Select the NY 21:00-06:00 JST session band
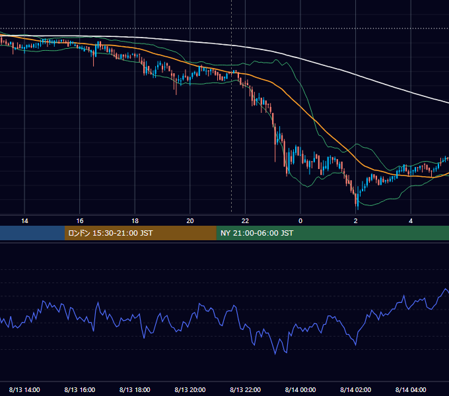 332,233
